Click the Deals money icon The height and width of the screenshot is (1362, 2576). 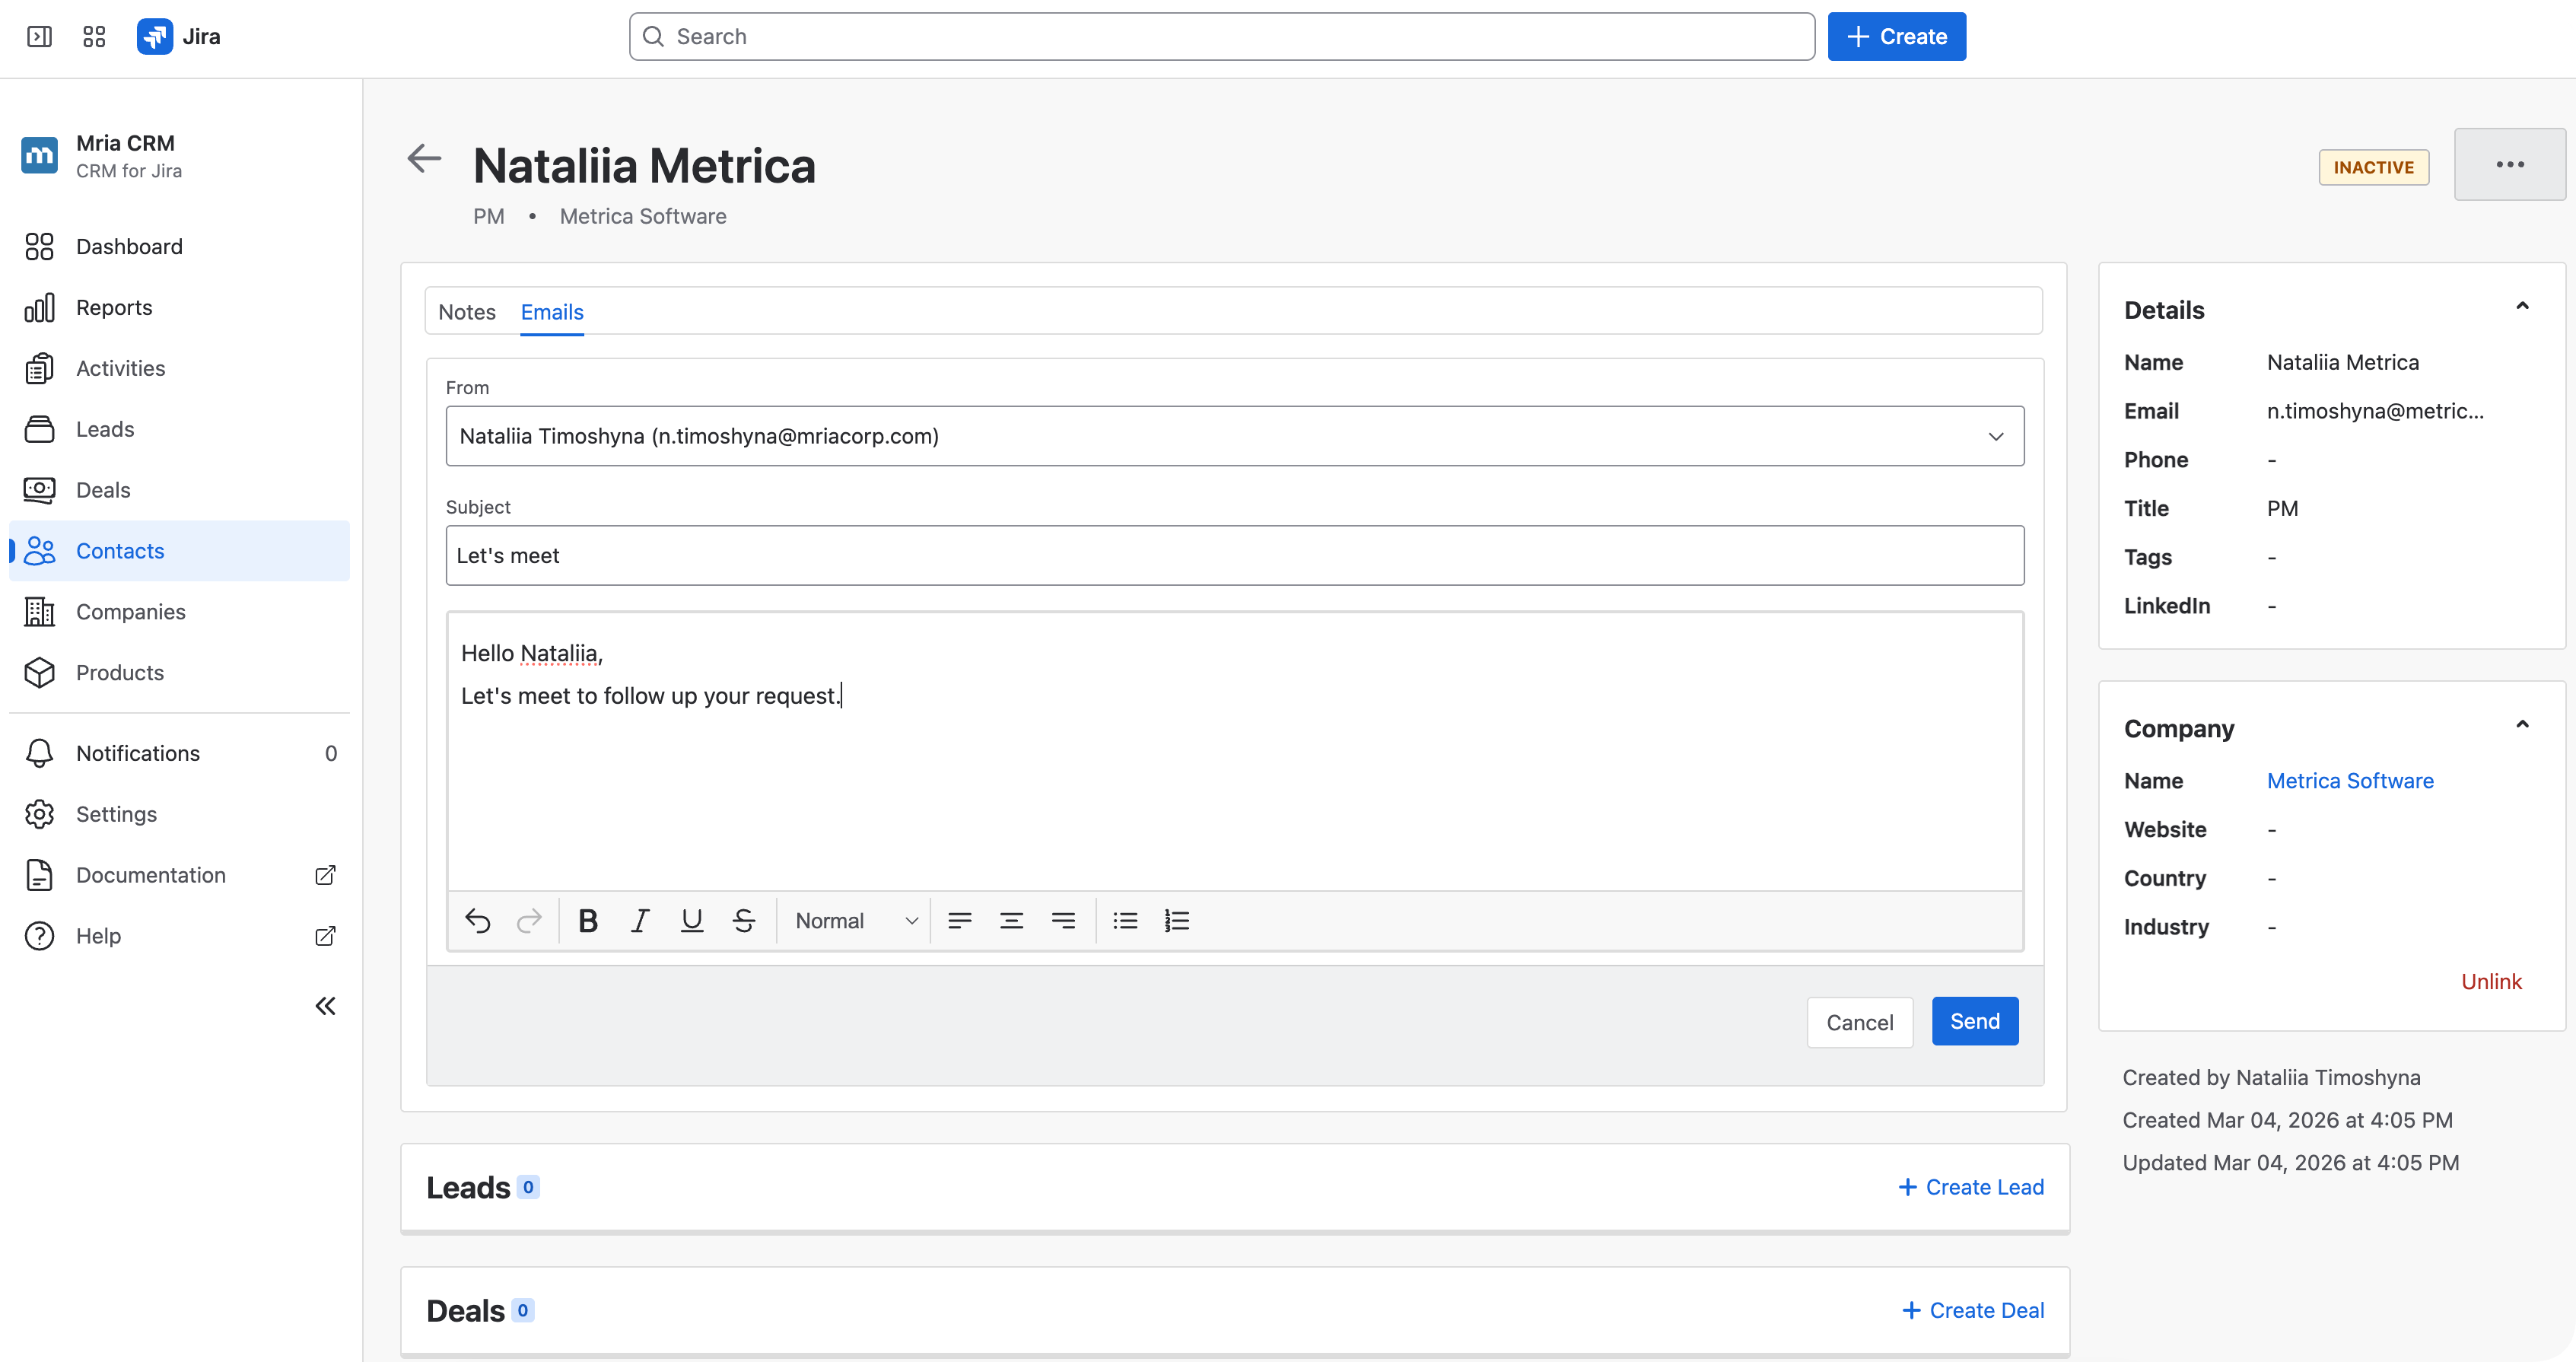tap(39, 490)
